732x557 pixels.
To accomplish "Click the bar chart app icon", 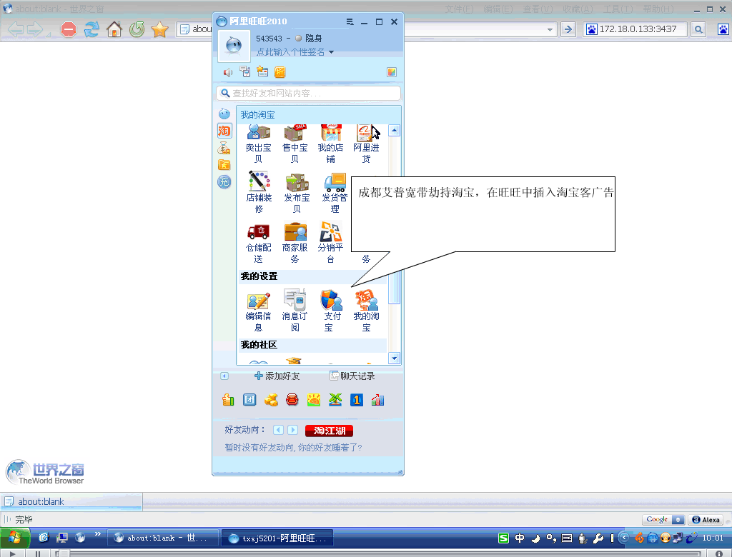I will [377, 400].
